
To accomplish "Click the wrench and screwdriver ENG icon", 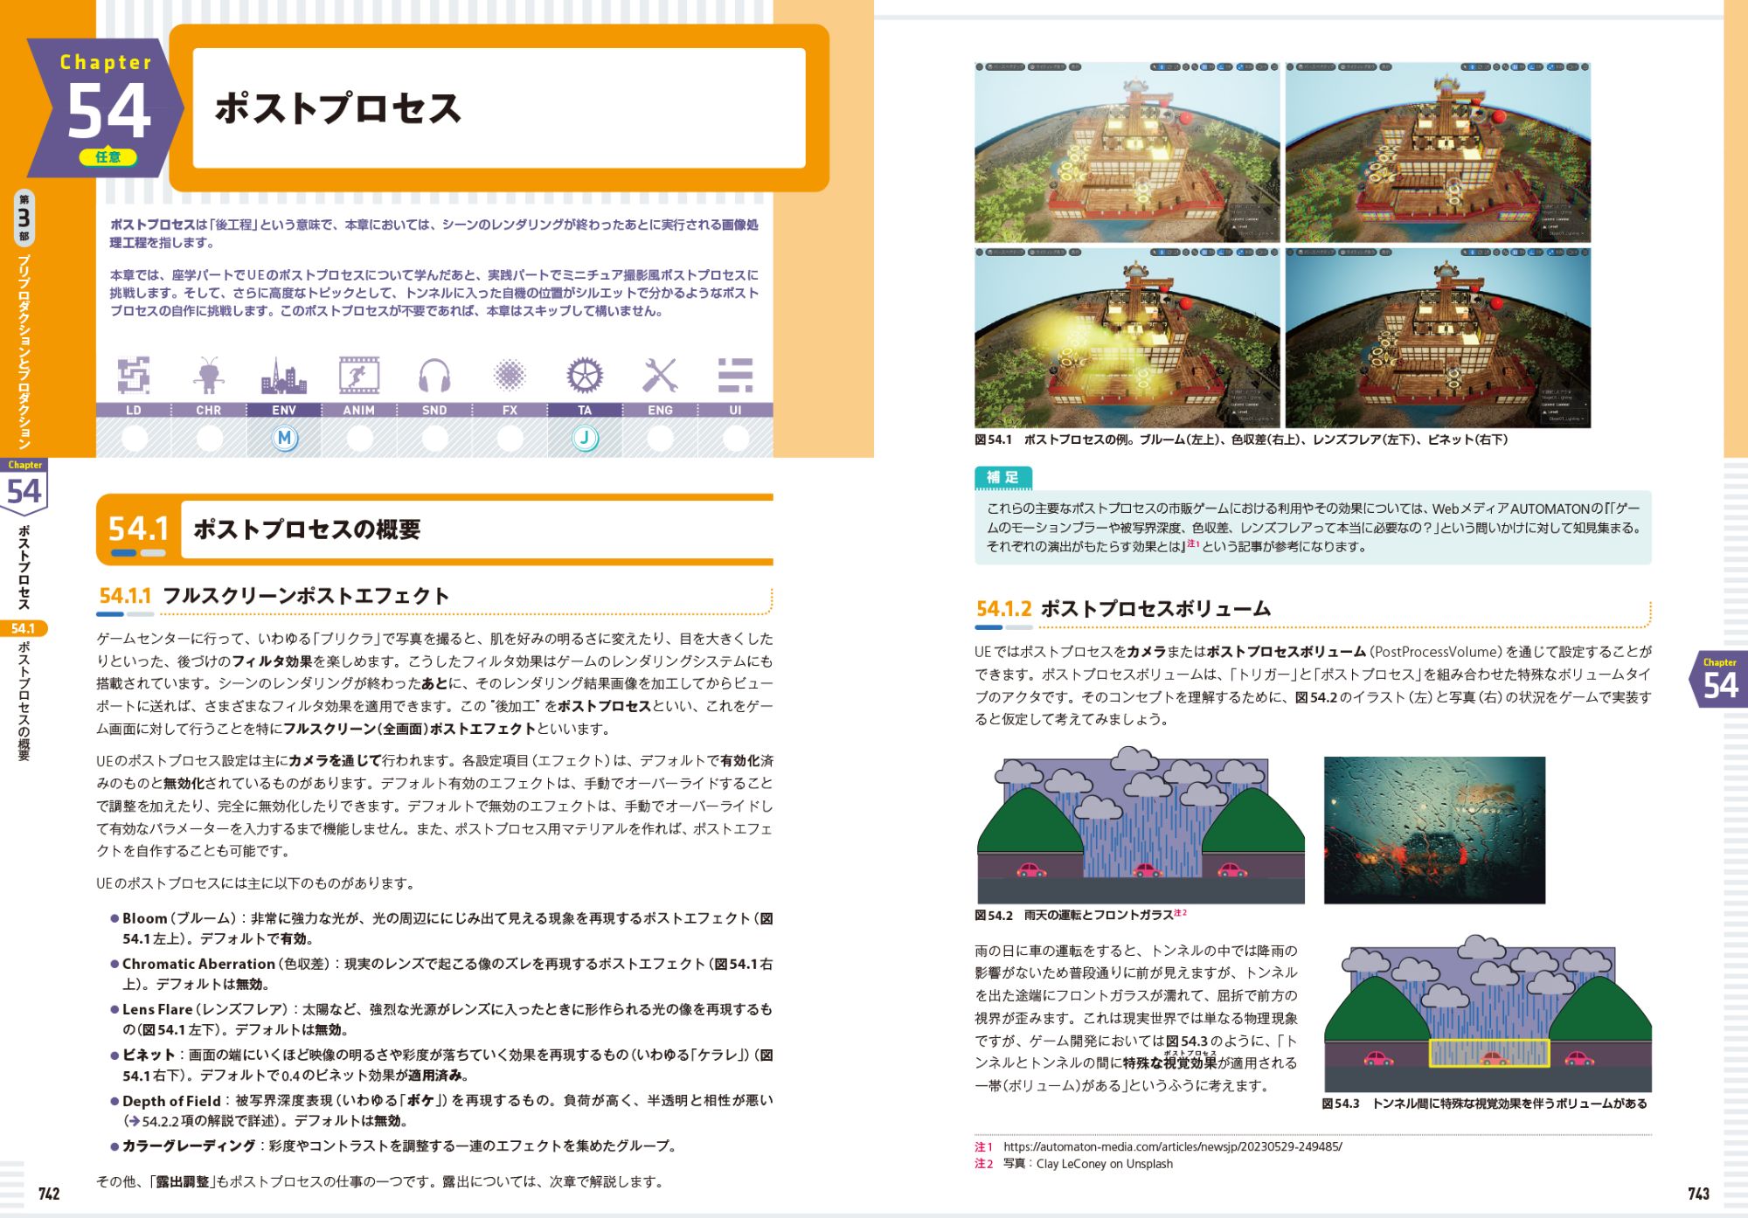I will click(x=660, y=376).
